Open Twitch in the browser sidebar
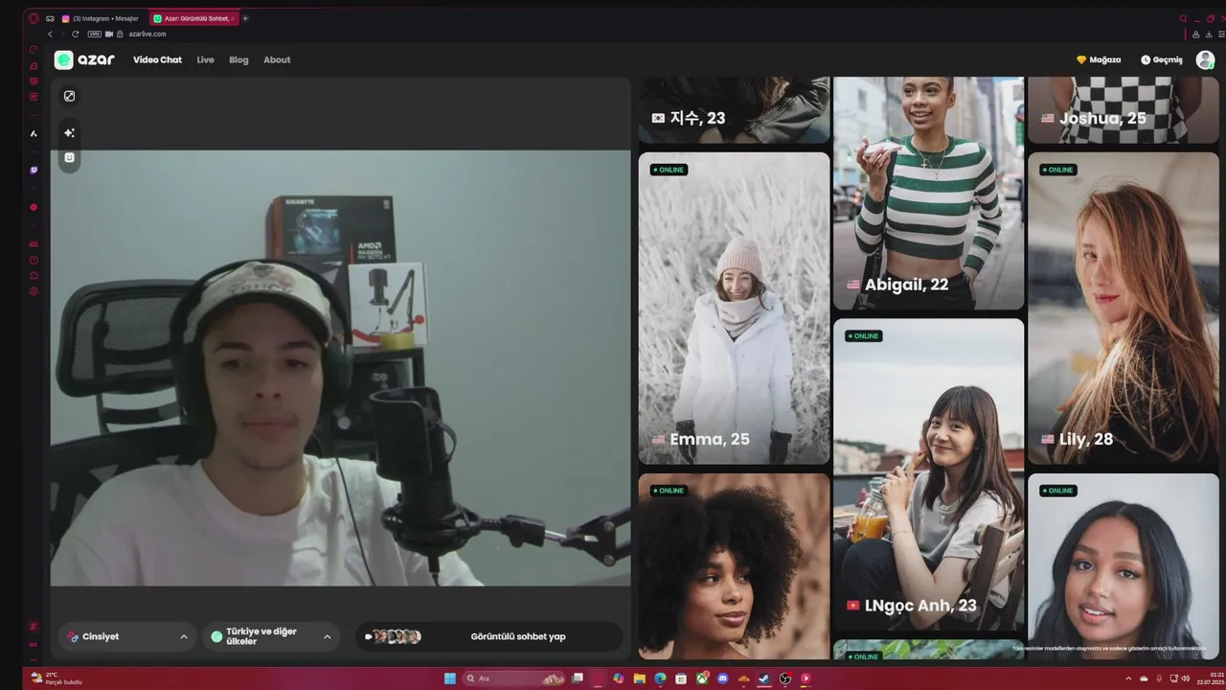This screenshot has width=1226, height=690. (34, 170)
